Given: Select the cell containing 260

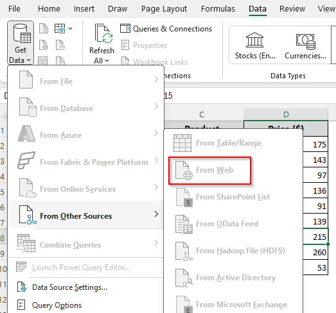Looking at the screenshot, I should (x=315, y=252).
